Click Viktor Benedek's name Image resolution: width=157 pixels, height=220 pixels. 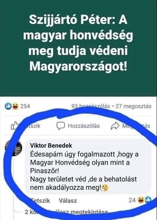[x=51, y=146]
